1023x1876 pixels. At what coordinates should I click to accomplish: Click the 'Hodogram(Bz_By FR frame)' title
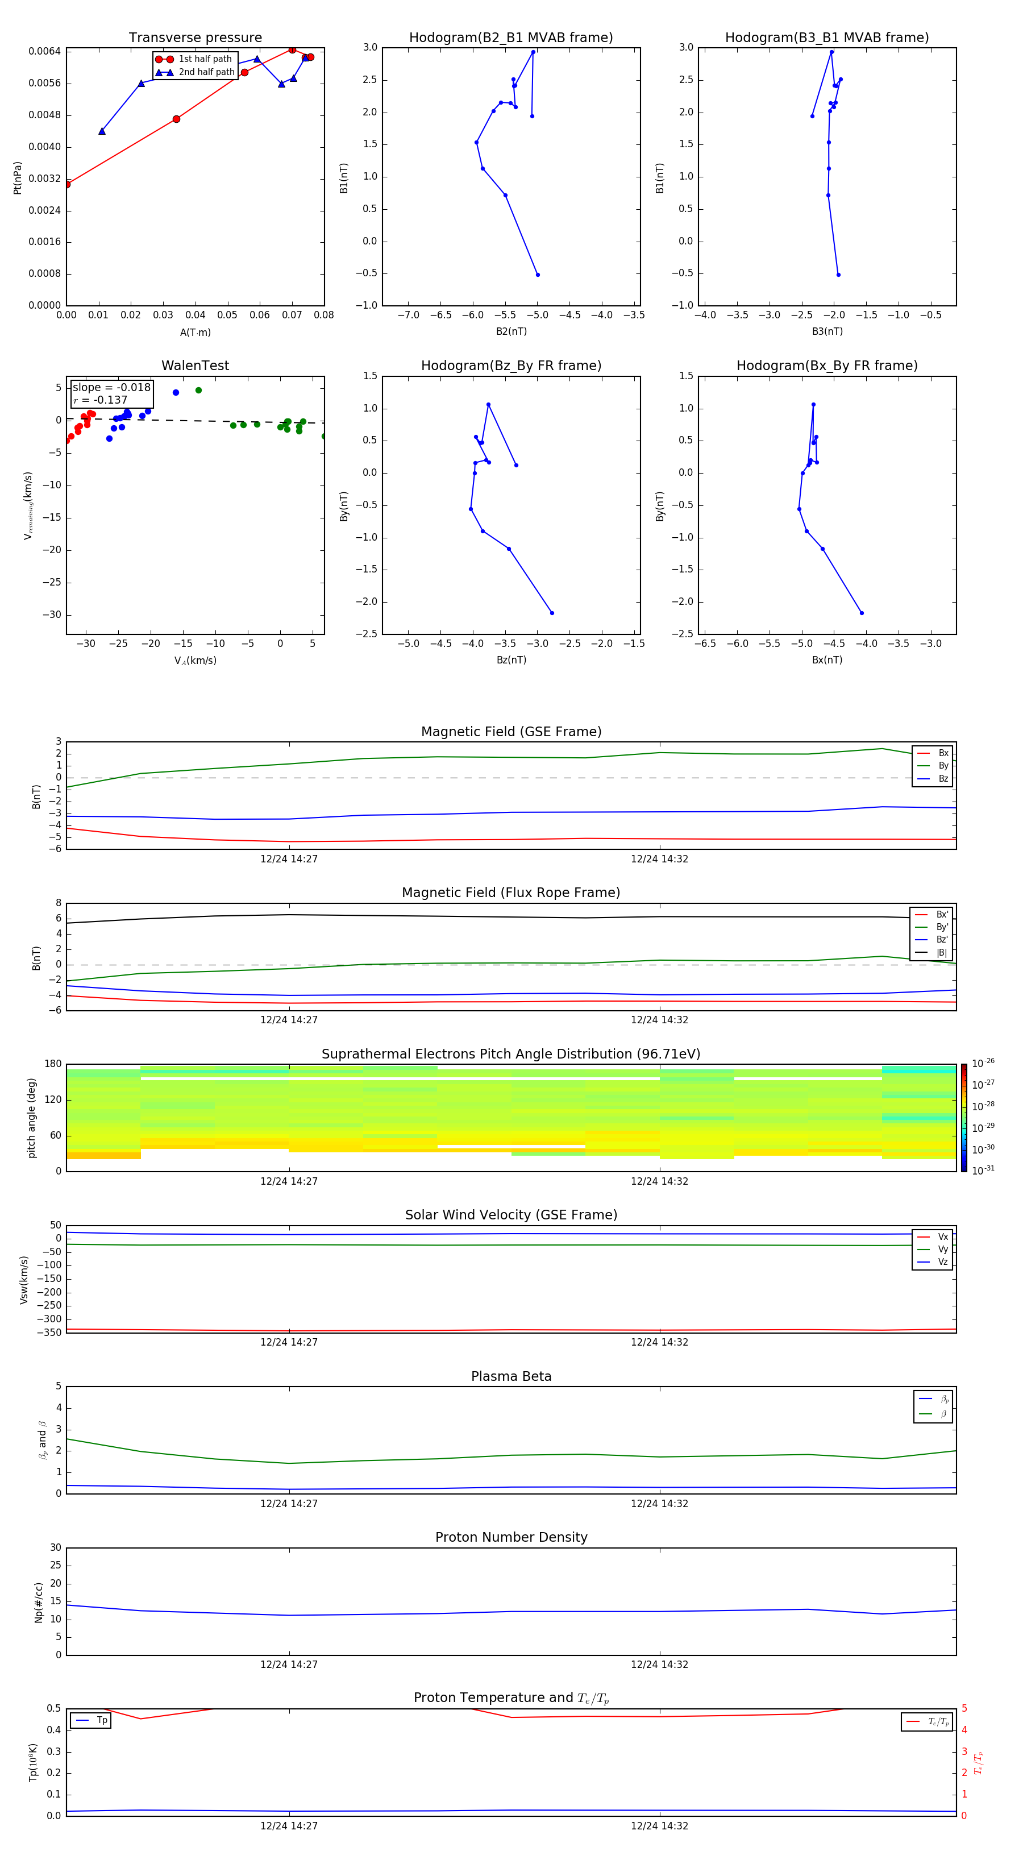tap(511, 366)
